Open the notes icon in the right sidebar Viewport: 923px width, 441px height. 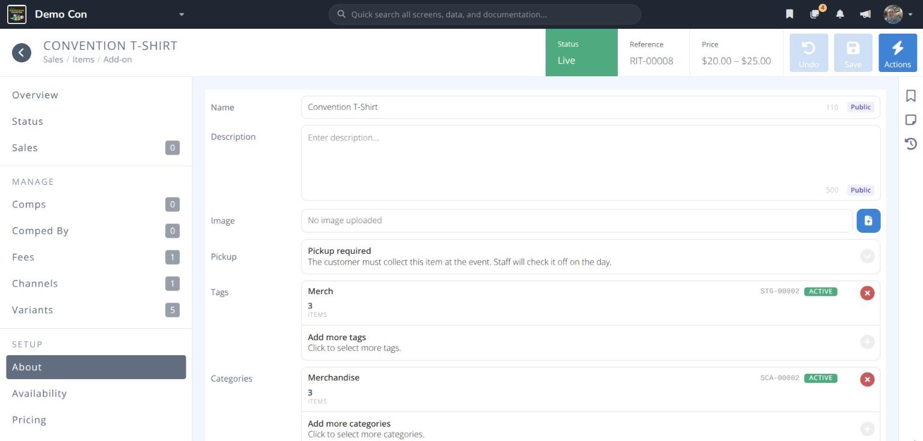(x=911, y=120)
